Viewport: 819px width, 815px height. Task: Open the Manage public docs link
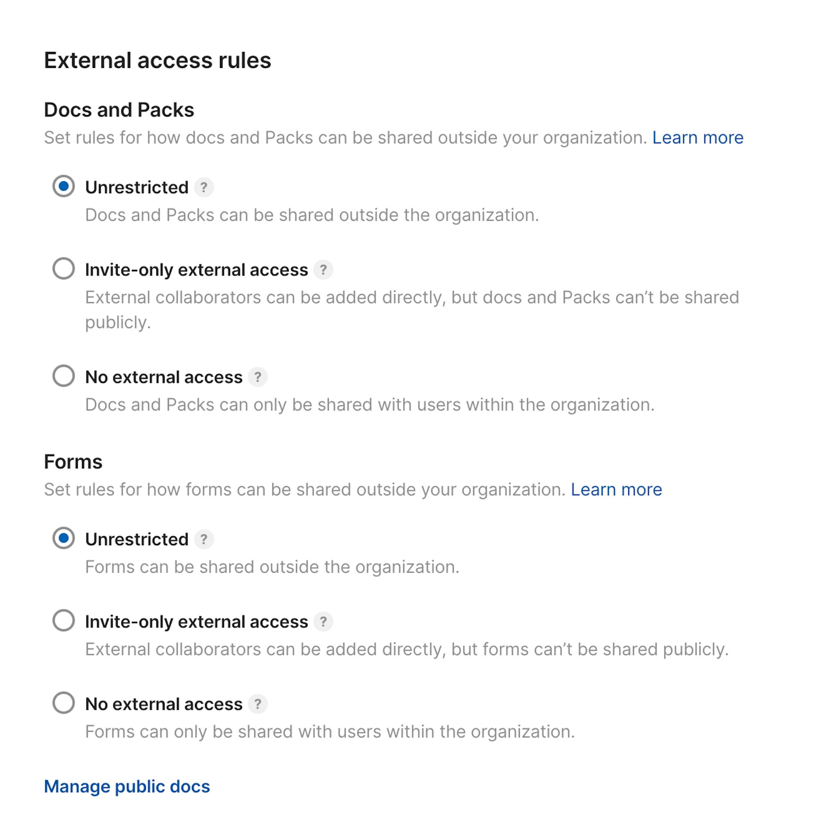tap(127, 786)
